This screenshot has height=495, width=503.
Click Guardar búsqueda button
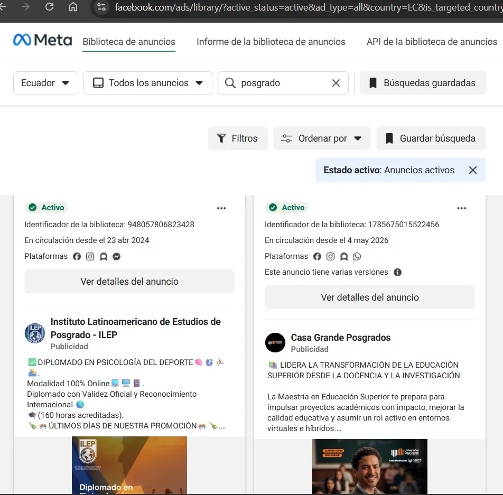(x=431, y=138)
